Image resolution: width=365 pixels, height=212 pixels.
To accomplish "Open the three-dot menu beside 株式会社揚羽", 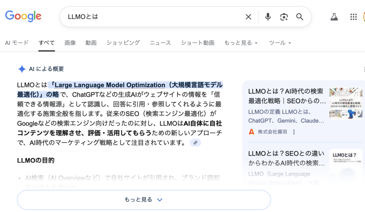I will click(x=293, y=132).
